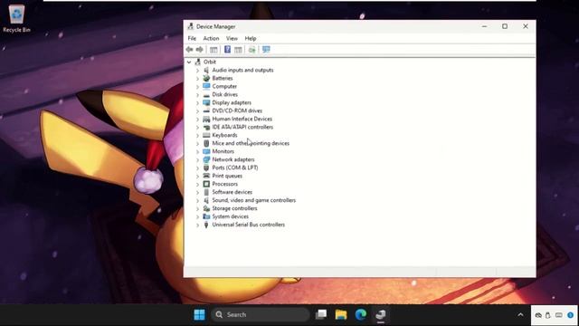Expand DVD/CD-ROM drives node
Image resolution: width=579 pixels, height=326 pixels.
tap(197, 110)
